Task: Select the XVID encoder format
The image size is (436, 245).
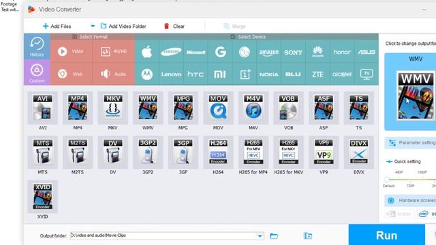Action: pyautogui.click(x=42, y=197)
